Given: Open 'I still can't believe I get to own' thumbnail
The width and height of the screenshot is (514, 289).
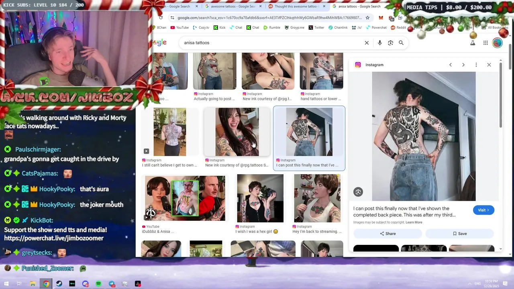Looking at the screenshot, I should pyautogui.click(x=169, y=132).
